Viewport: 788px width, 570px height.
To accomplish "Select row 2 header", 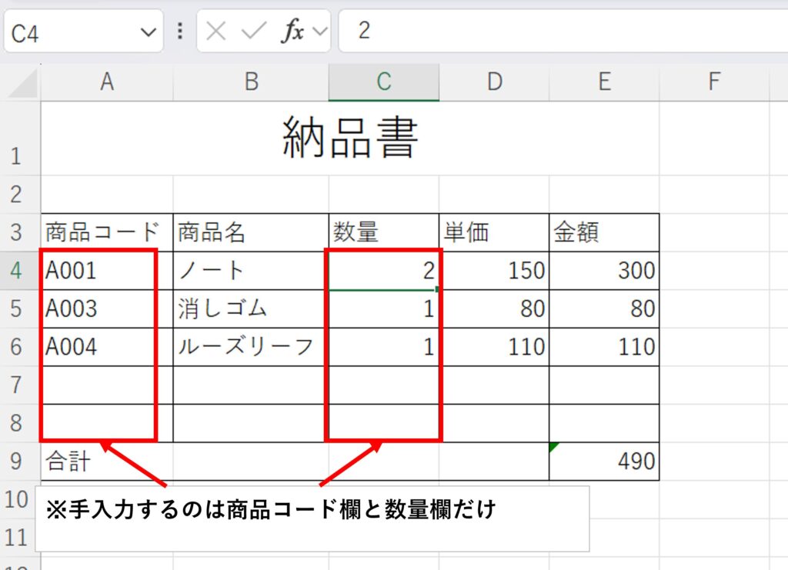I will pos(20,195).
